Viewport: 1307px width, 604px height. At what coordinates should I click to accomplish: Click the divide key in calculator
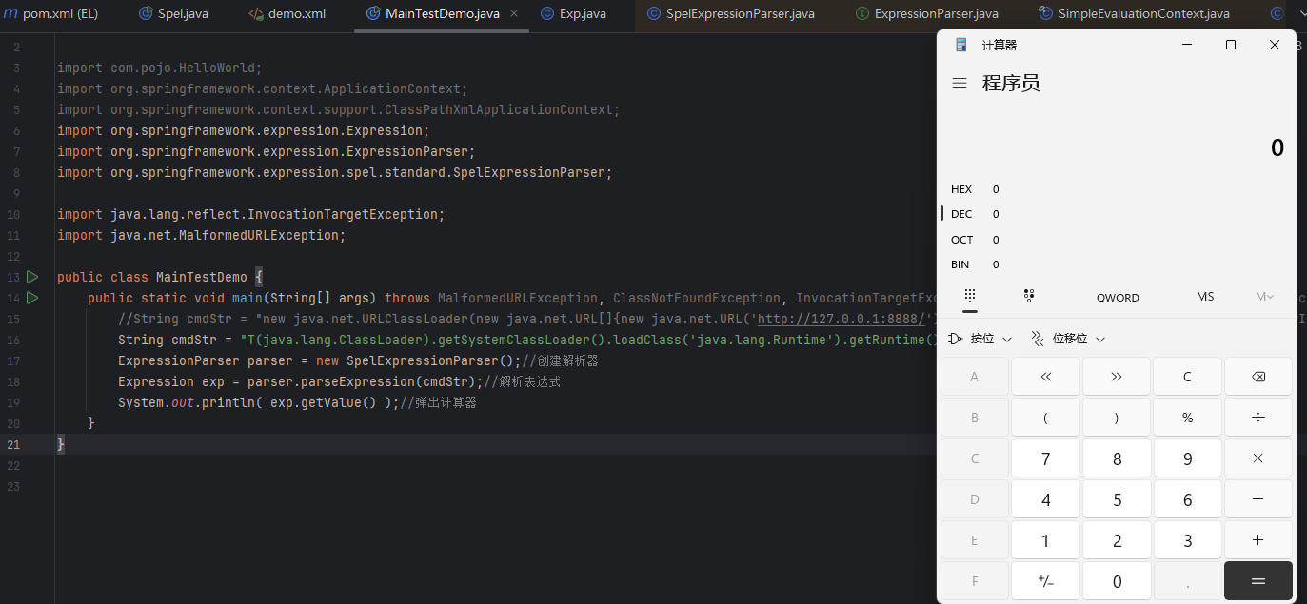1257,418
